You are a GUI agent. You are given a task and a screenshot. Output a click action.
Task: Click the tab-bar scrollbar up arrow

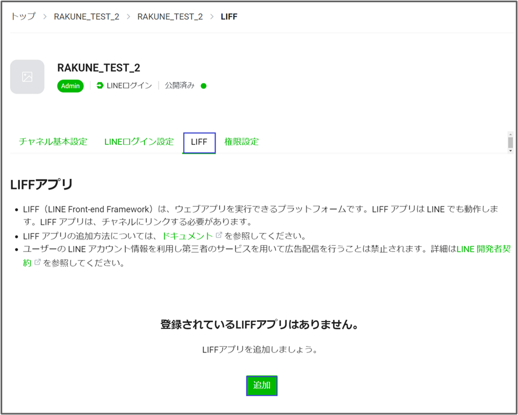pos(511,134)
